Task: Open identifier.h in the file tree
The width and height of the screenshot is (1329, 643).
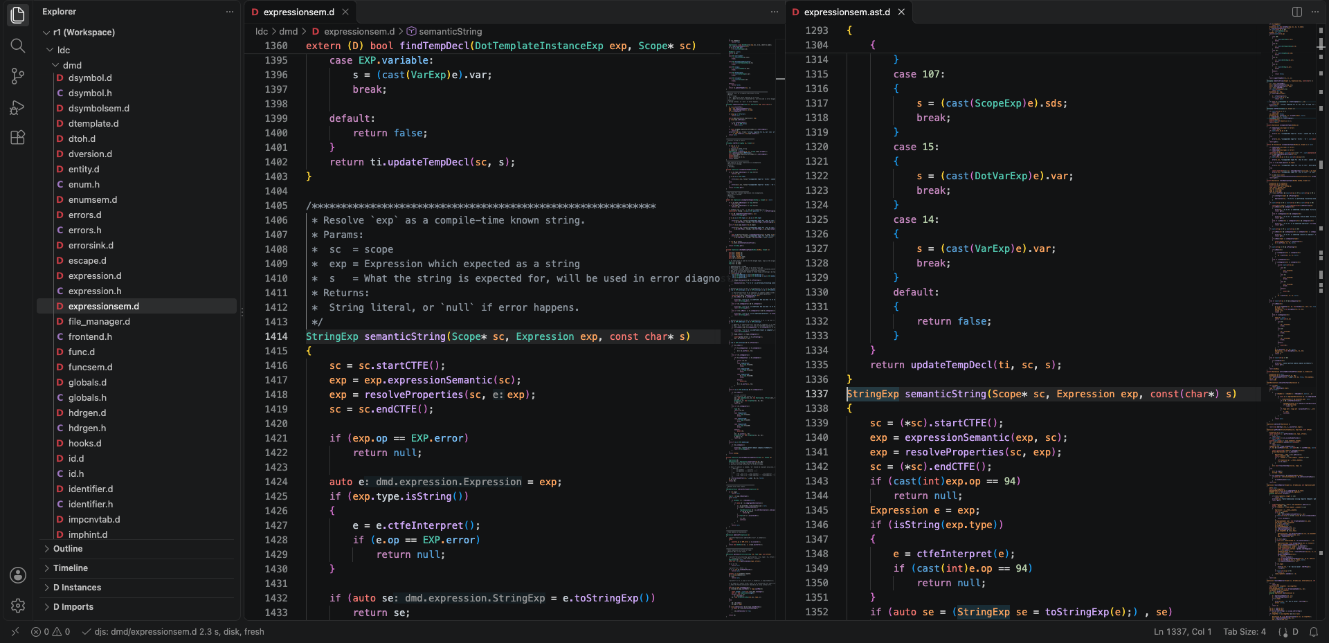Action: click(x=91, y=505)
